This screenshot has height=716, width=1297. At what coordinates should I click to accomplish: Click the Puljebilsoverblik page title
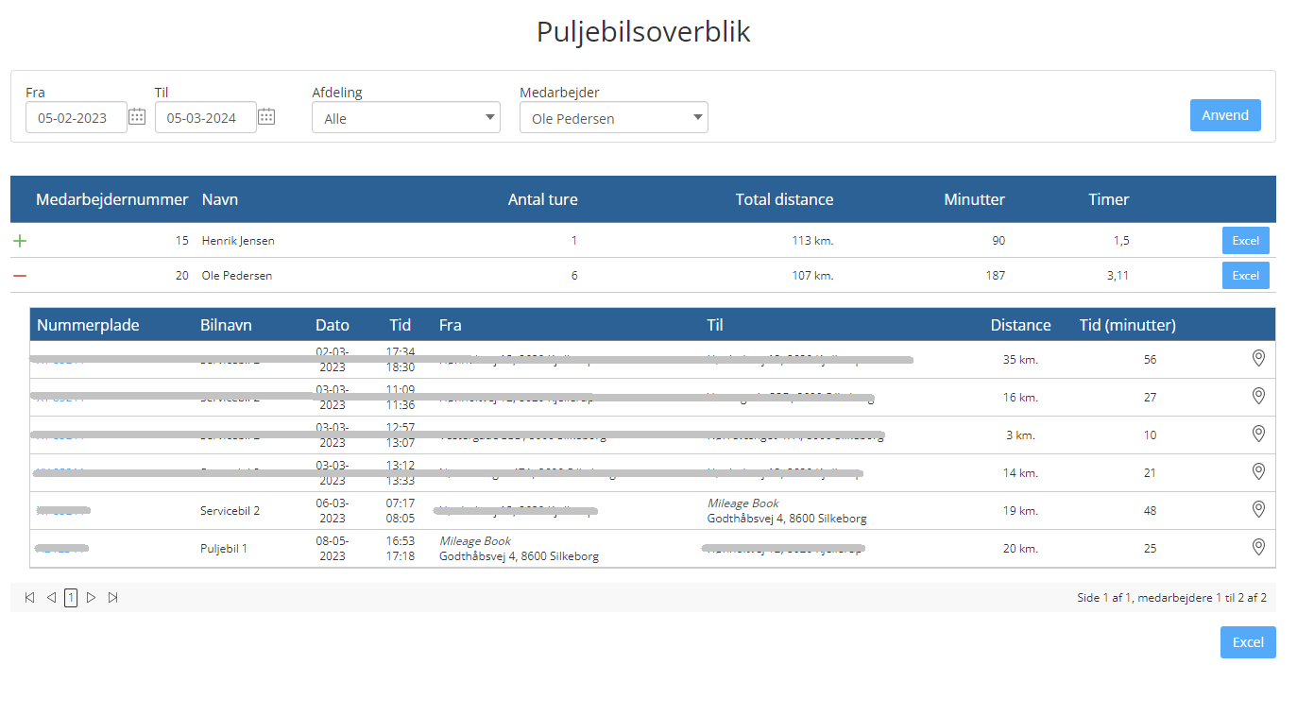[x=643, y=31]
